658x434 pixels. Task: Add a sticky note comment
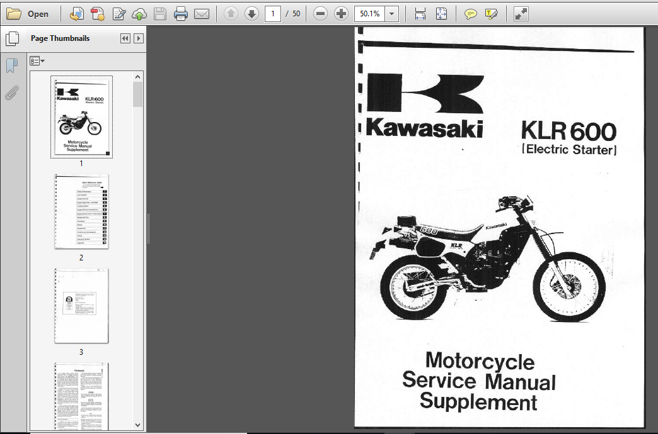(x=470, y=14)
